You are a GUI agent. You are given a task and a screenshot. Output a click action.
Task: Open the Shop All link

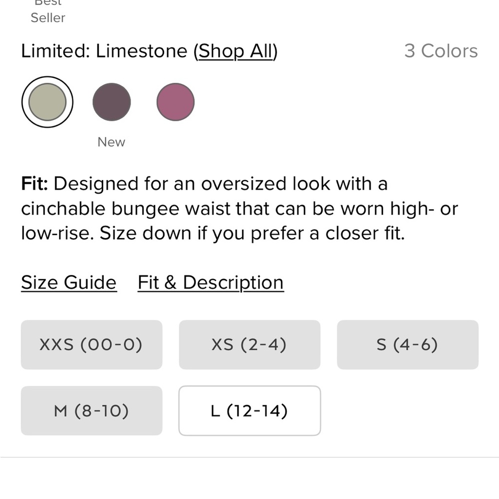236,51
